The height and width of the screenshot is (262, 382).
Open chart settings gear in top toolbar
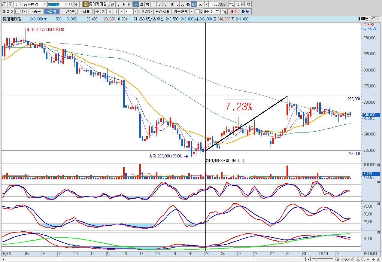click(249, 4)
